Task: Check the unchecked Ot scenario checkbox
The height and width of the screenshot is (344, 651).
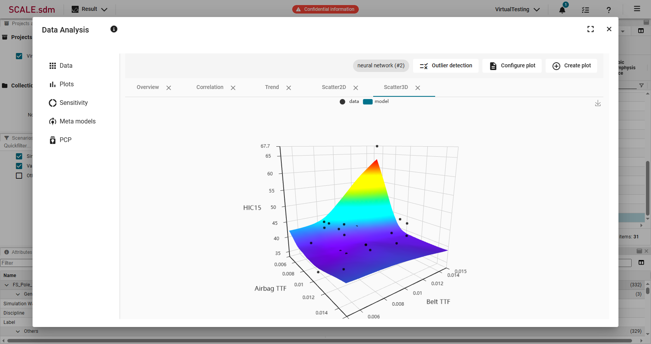Action: tap(19, 176)
